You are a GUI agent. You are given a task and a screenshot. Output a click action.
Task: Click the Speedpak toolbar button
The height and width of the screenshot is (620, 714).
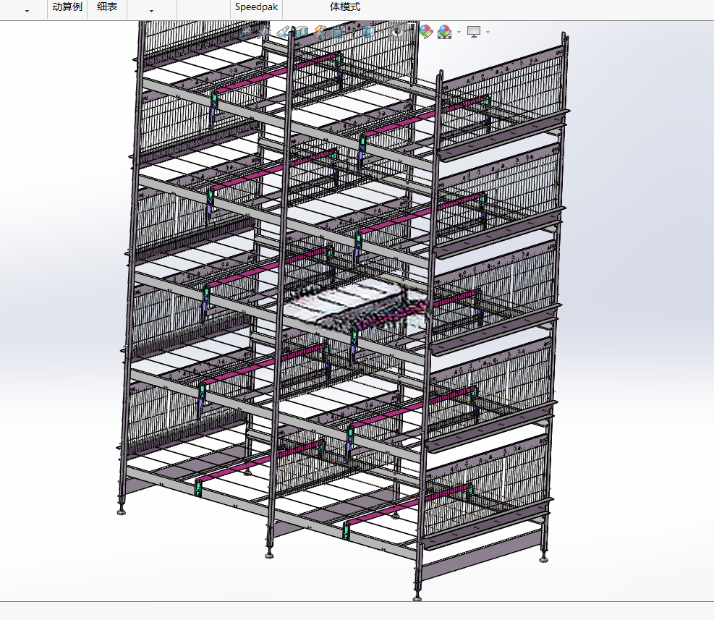pyautogui.click(x=256, y=7)
